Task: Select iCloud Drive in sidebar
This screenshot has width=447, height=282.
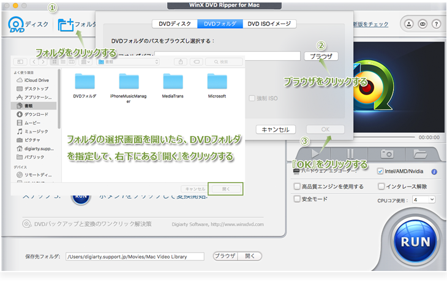Action: pyautogui.click(x=34, y=80)
